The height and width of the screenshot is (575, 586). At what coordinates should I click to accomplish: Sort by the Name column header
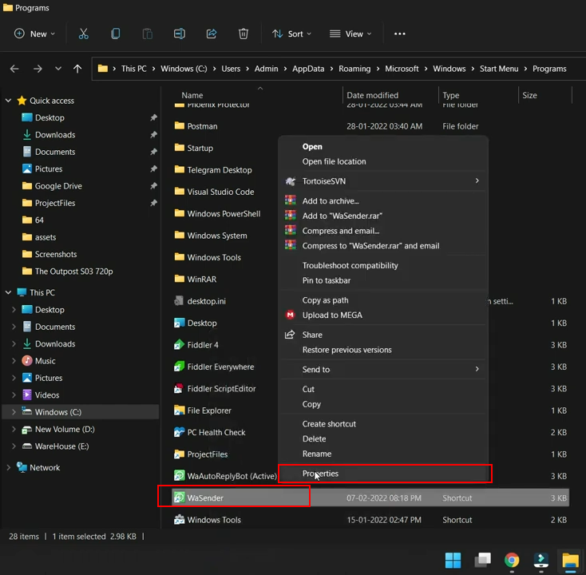[x=192, y=95]
